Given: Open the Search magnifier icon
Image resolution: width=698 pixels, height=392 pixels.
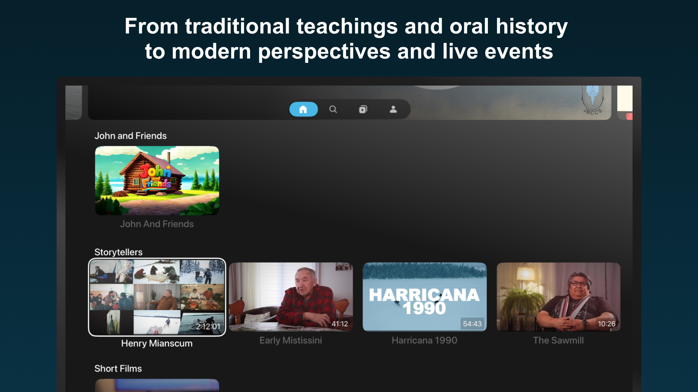Looking at the screenshot, I should (x=333, y=109).
